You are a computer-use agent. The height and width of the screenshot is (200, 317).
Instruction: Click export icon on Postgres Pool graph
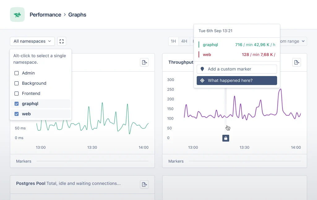(x=144, y=184)
